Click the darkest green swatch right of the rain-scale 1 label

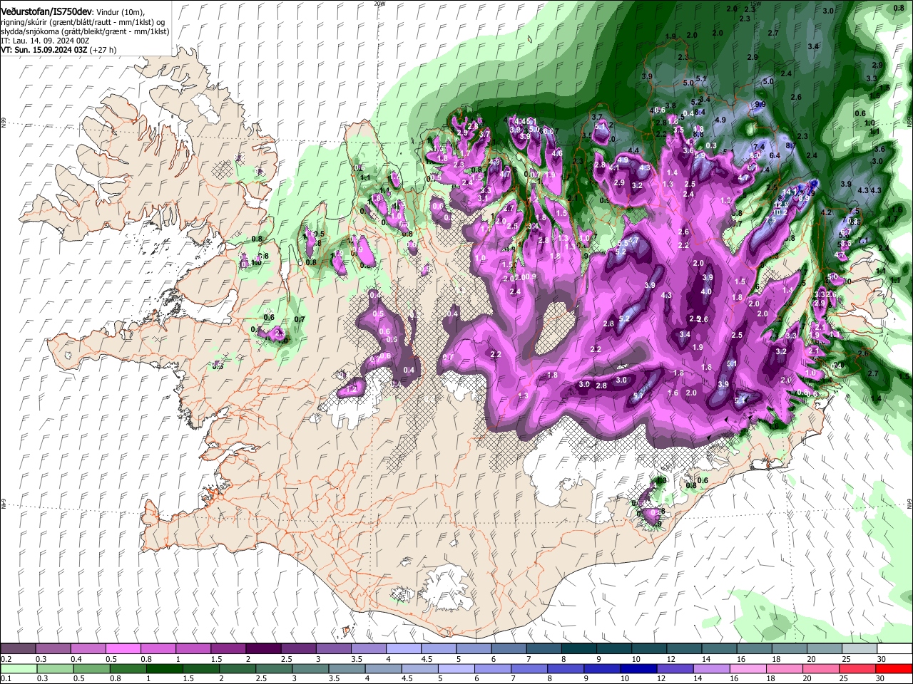(x=164, y=668)
